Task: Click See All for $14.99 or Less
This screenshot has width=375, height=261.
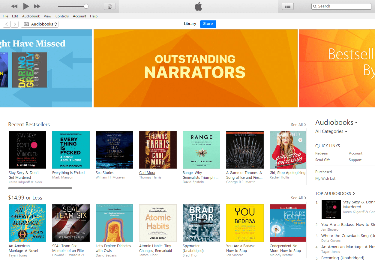Action: [298, 198]
